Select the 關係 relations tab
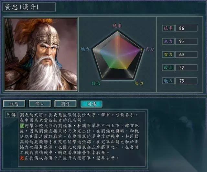 65,104
